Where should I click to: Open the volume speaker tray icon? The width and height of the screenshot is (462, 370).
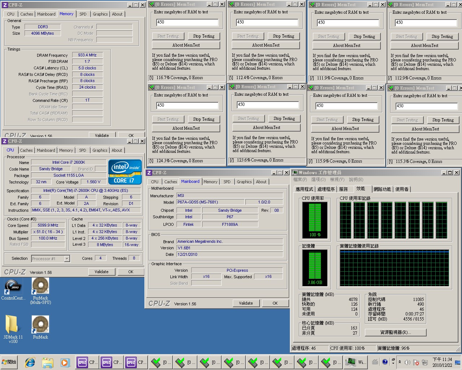click(407, 362)
